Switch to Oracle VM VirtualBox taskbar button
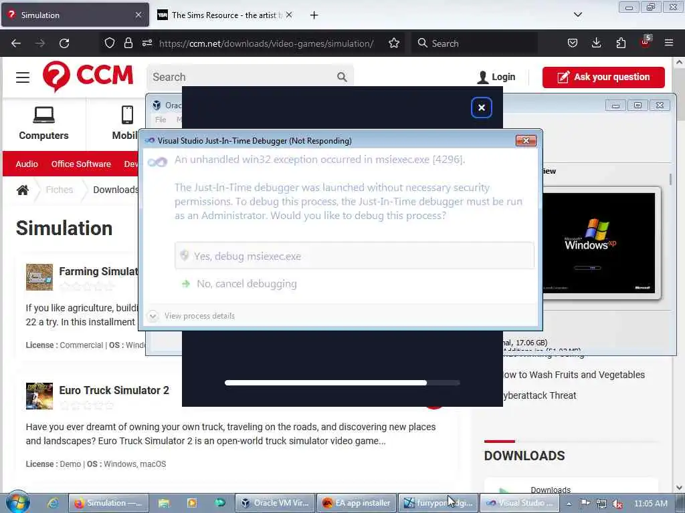Screen dimensions: 685x513 coord(275,503)
